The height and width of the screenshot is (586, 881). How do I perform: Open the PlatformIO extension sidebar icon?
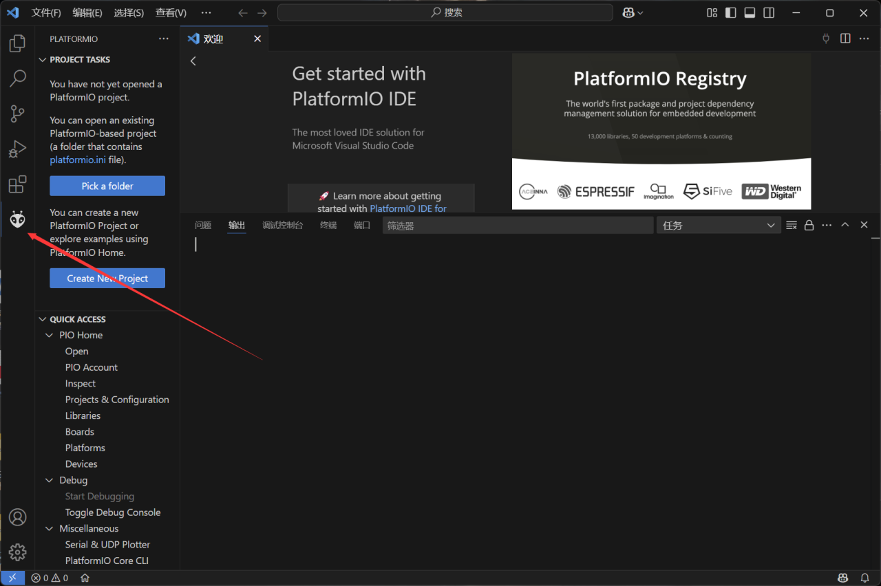(17, 219)
